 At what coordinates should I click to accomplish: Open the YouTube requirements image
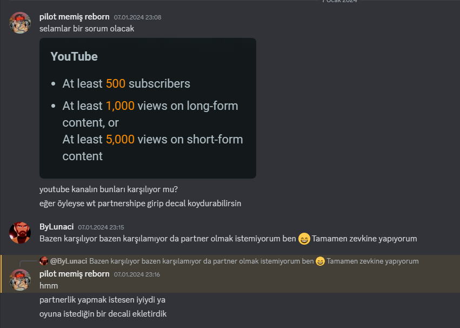(148, 108)
